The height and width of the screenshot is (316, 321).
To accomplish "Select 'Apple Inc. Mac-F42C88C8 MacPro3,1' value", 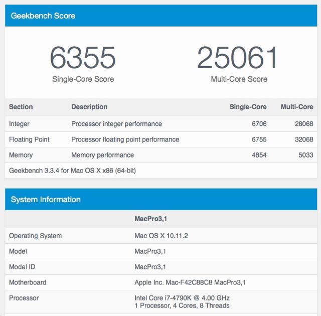I will (x=190, y=282).
